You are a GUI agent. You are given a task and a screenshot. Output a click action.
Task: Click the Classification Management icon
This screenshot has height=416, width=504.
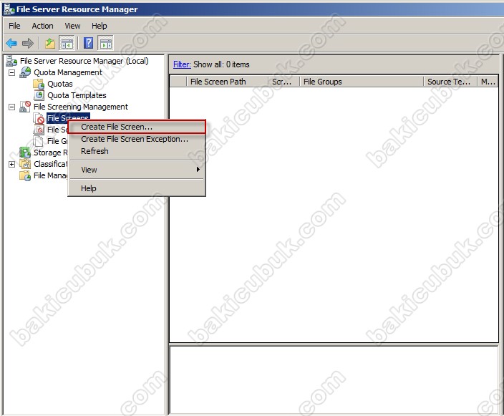click(25, 164)
